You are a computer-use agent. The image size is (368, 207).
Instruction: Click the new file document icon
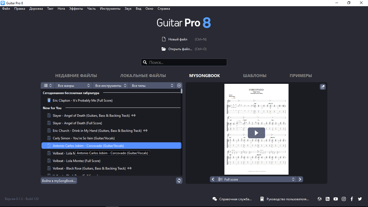[164, 39]
